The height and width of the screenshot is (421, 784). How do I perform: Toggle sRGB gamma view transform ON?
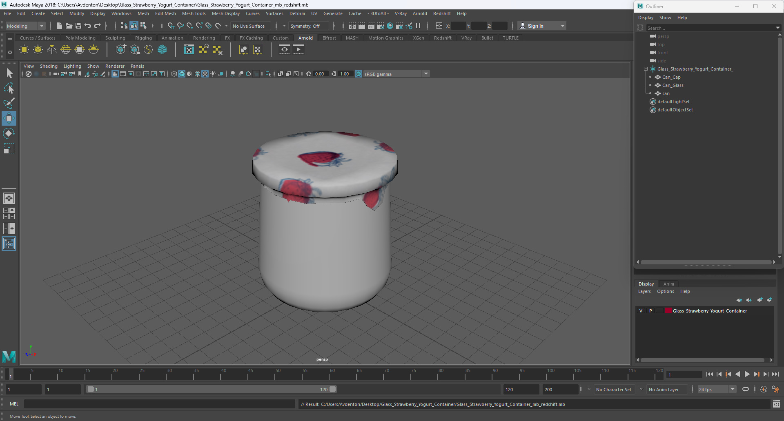359,74
